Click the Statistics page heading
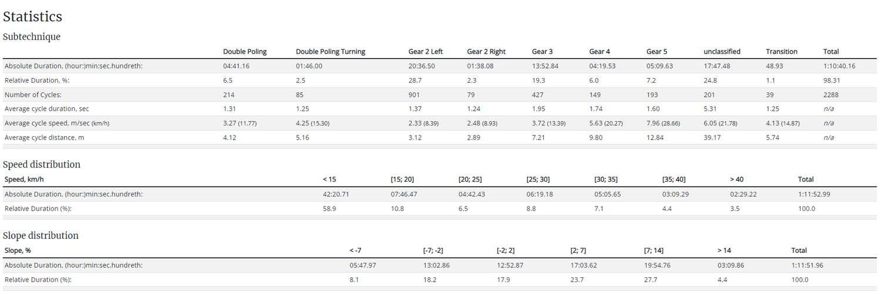 click(32, 17)
